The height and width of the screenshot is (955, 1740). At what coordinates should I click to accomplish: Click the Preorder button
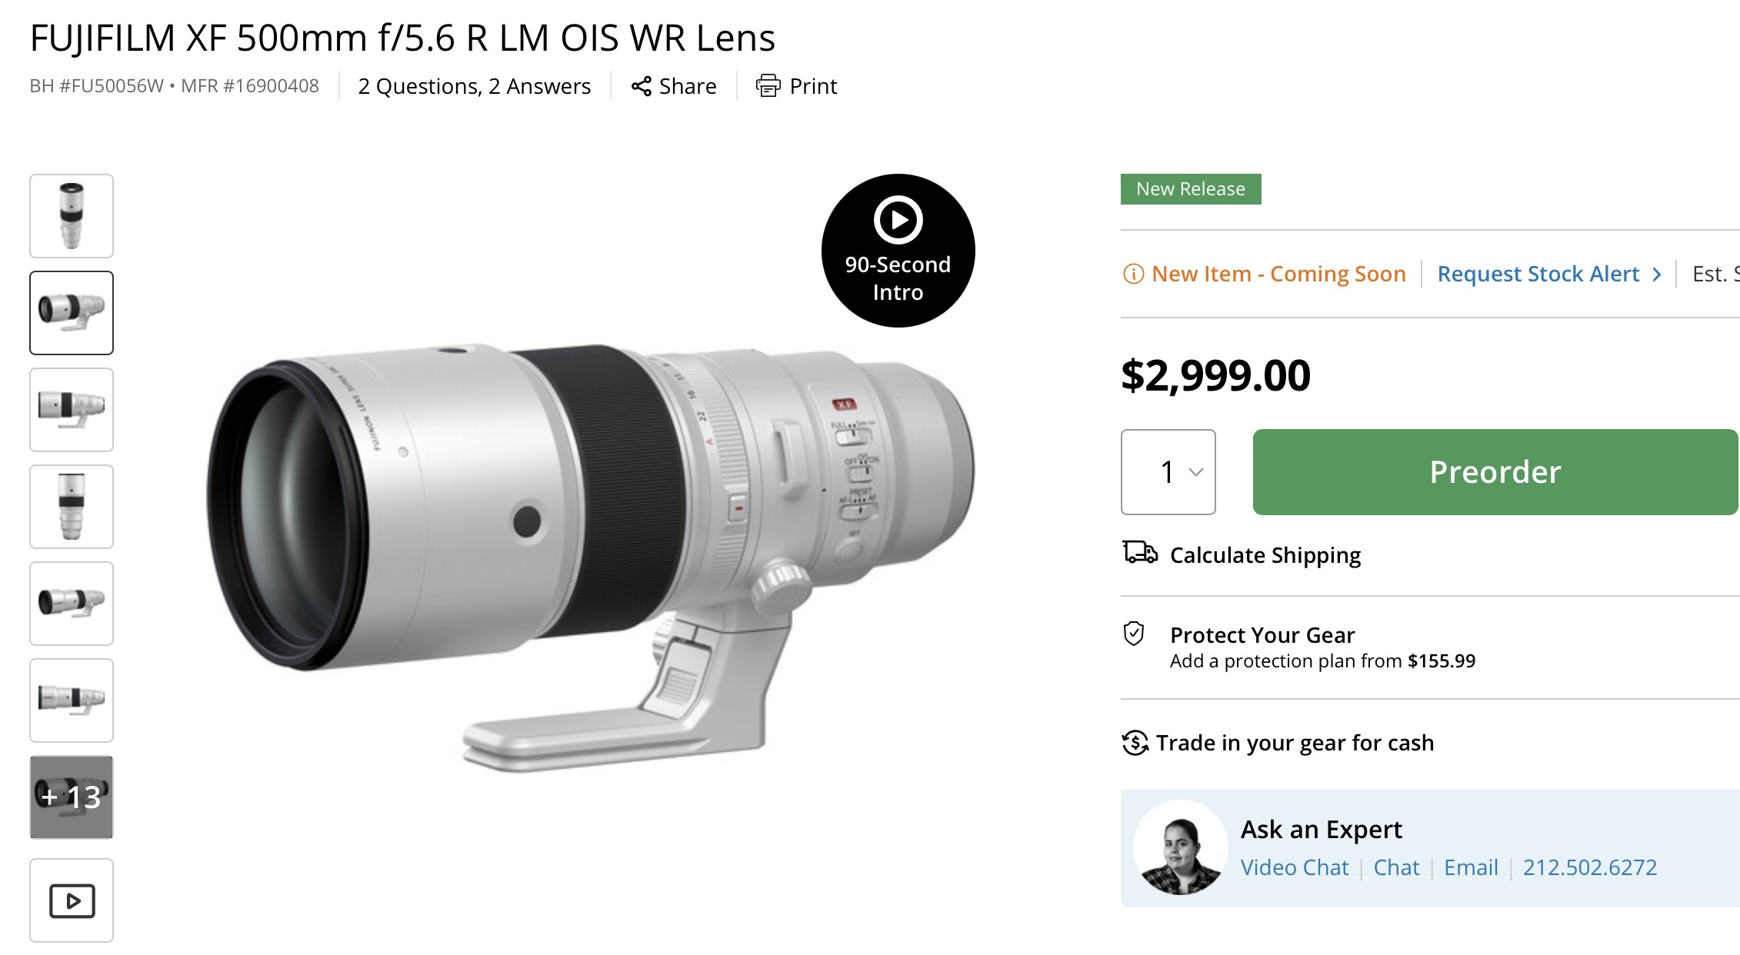coord(1495,471)
